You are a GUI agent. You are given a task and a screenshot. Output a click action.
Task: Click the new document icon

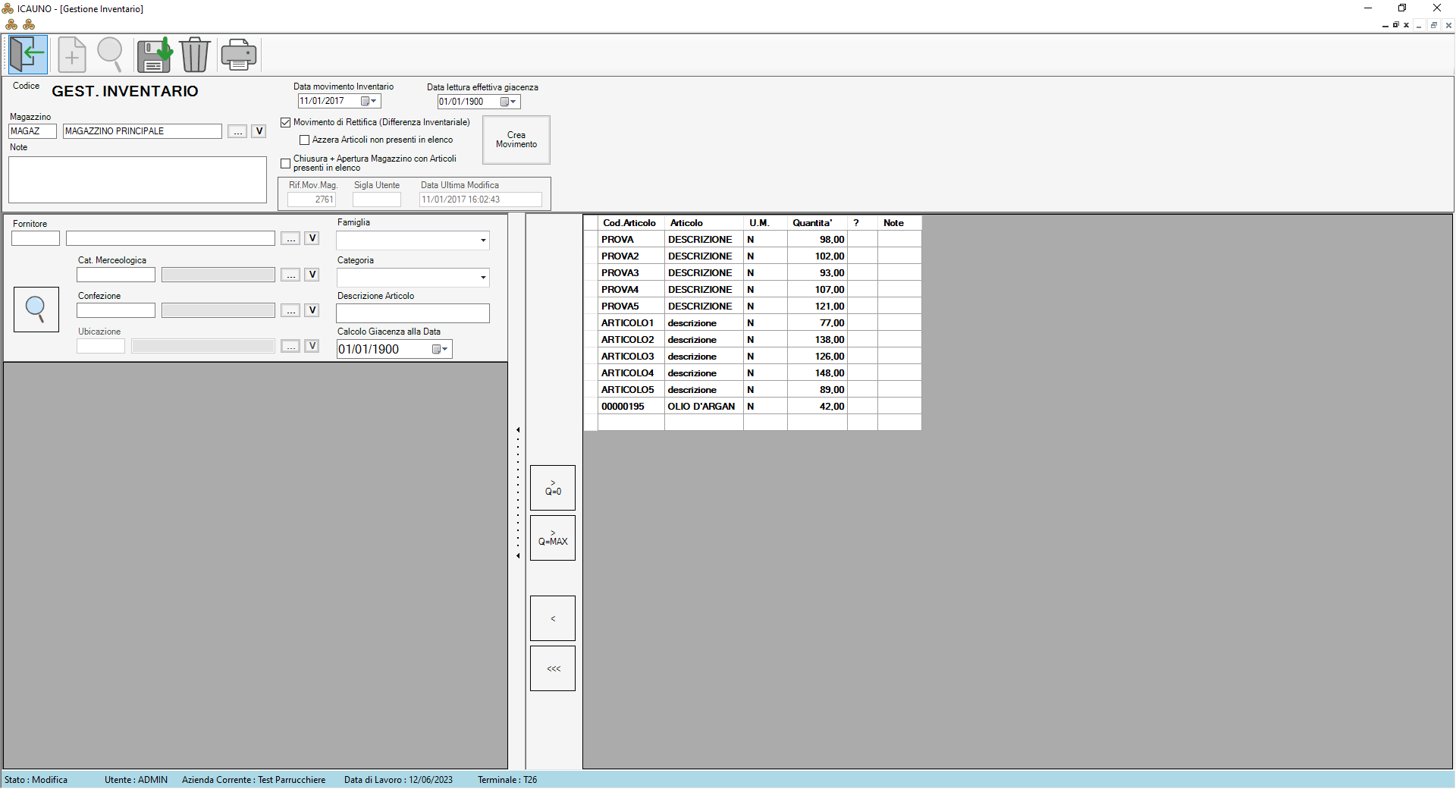point(71,55)
